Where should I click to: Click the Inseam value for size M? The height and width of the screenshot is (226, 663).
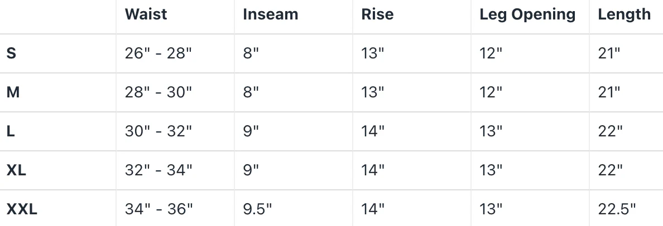click(x=251, y=92)
